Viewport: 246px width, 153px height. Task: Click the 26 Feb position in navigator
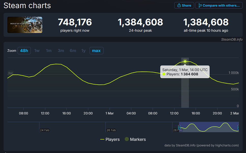click(111, 130)
